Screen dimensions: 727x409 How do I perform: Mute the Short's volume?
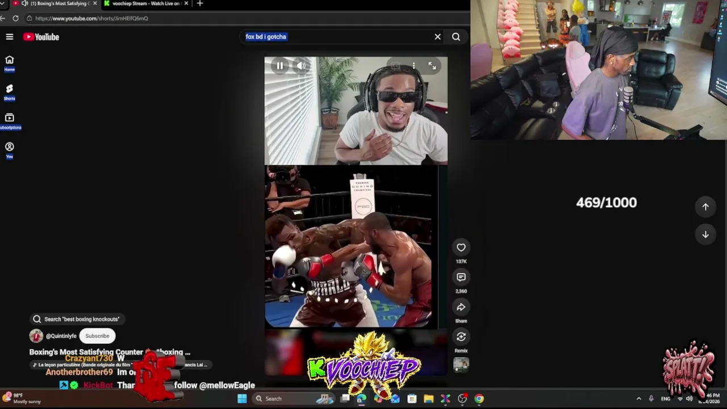click(301, 66)
